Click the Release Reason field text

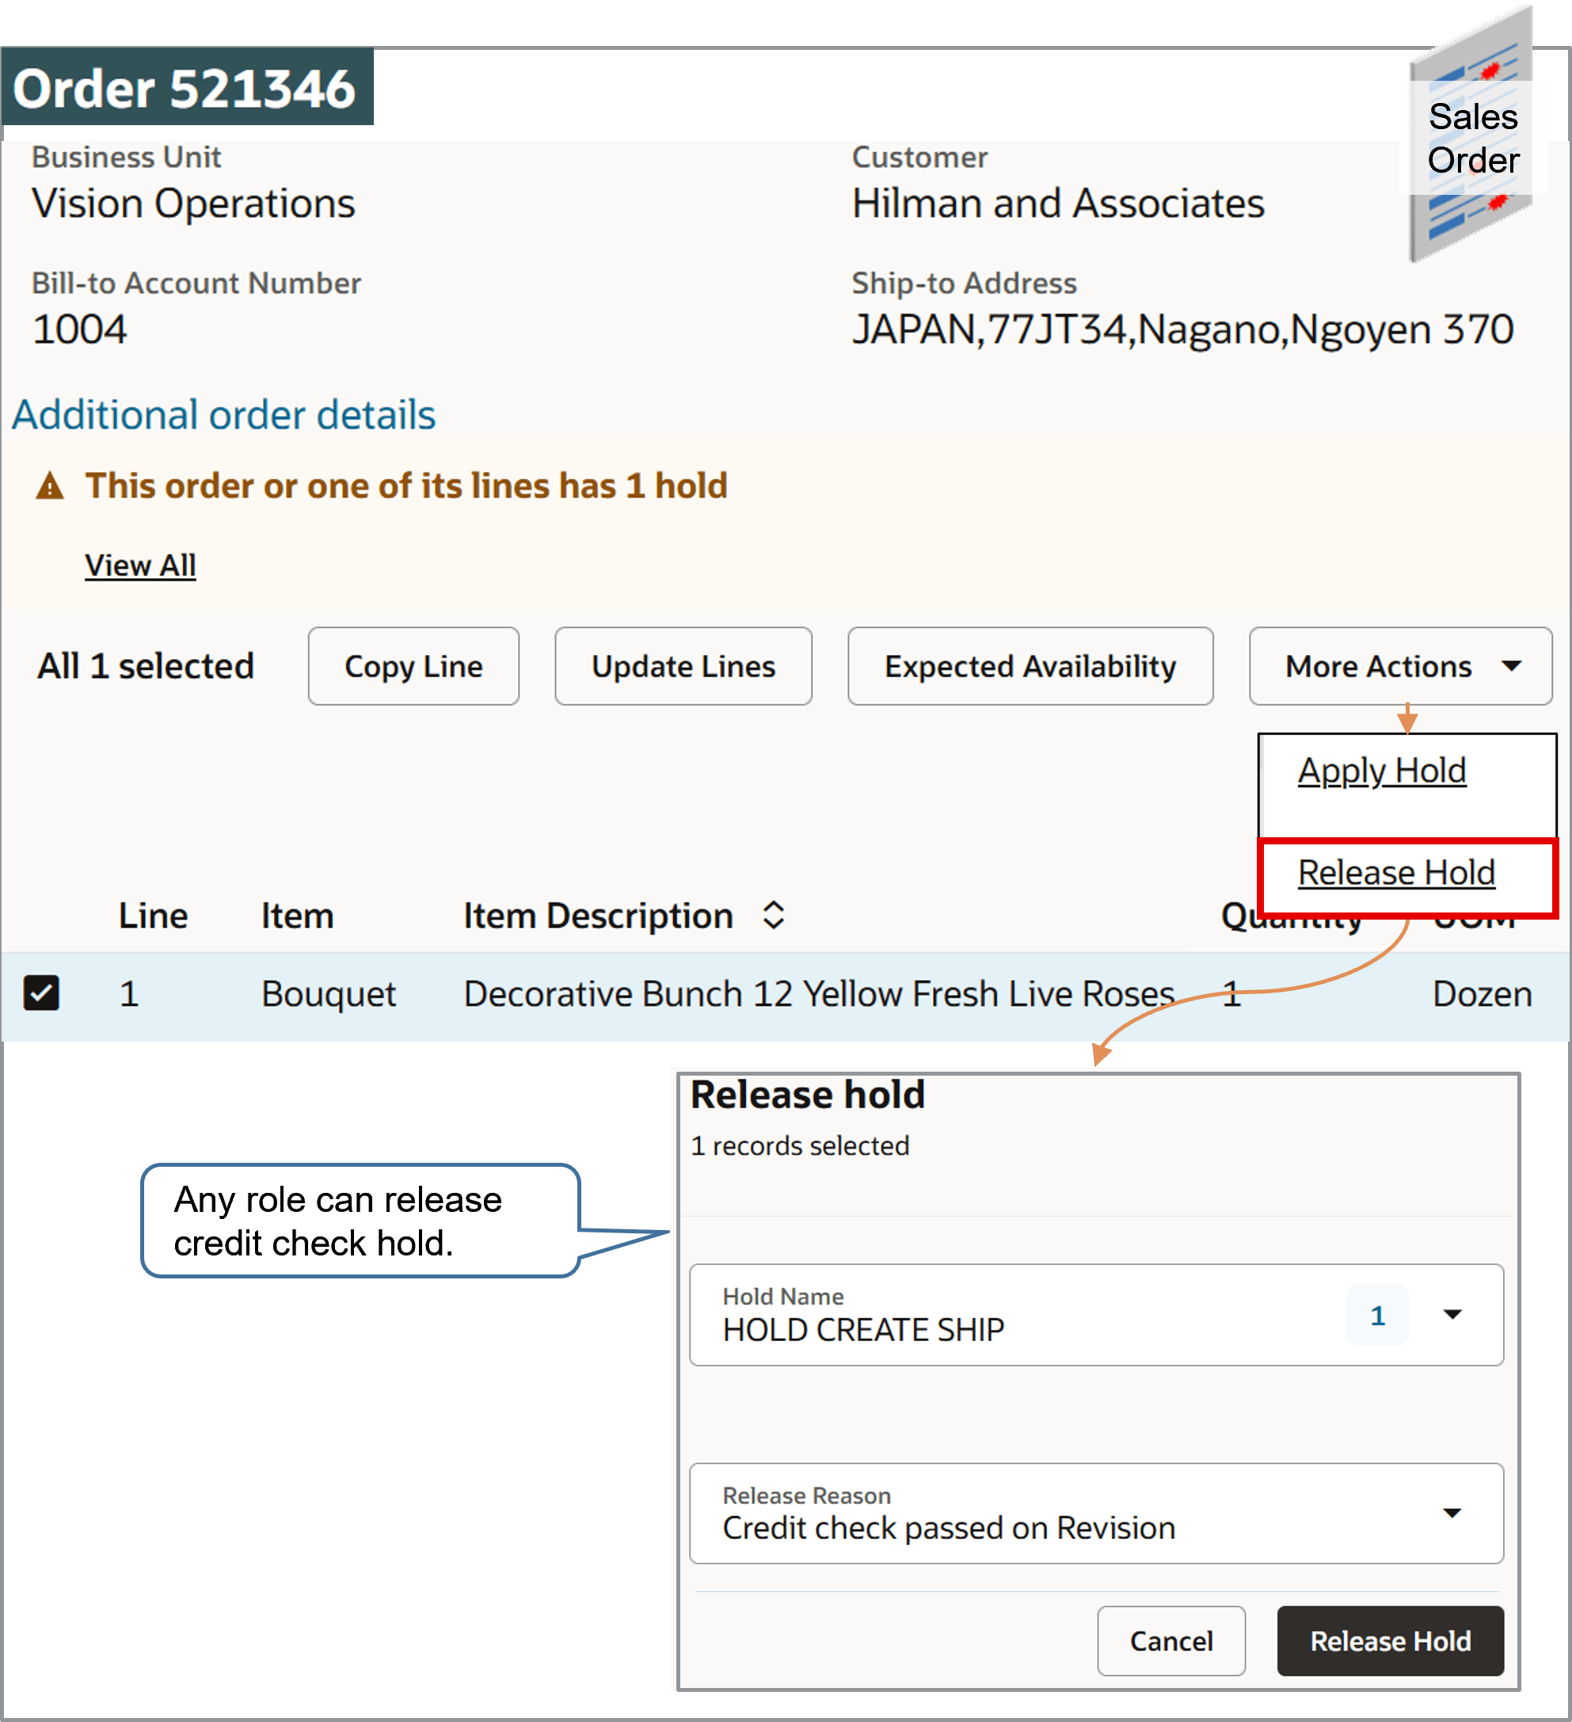[x=949, y=1528]
